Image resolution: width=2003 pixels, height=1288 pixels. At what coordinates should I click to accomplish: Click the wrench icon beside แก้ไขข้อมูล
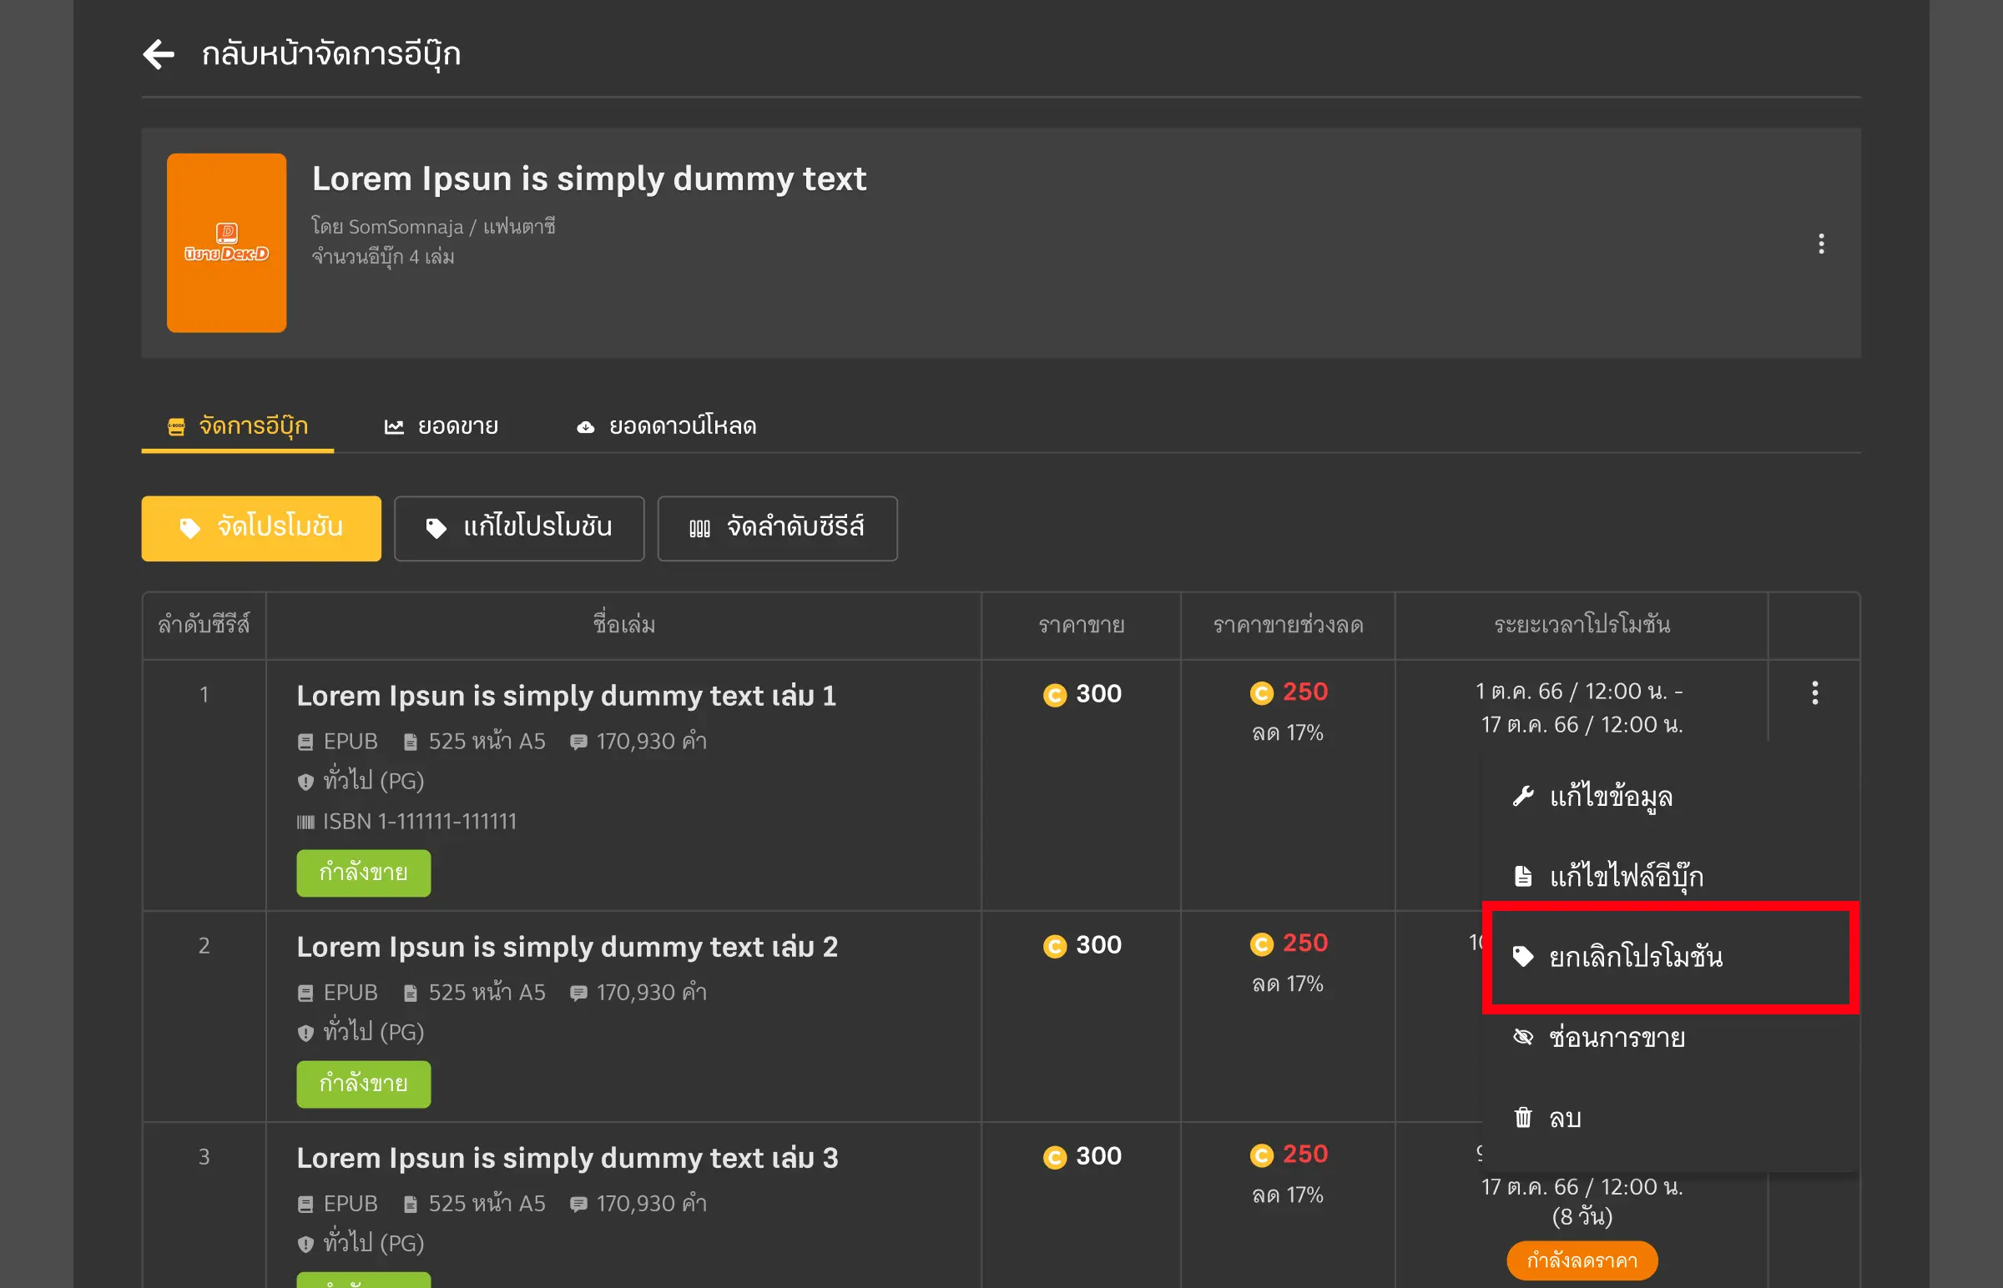click(x=1523, y=796)
